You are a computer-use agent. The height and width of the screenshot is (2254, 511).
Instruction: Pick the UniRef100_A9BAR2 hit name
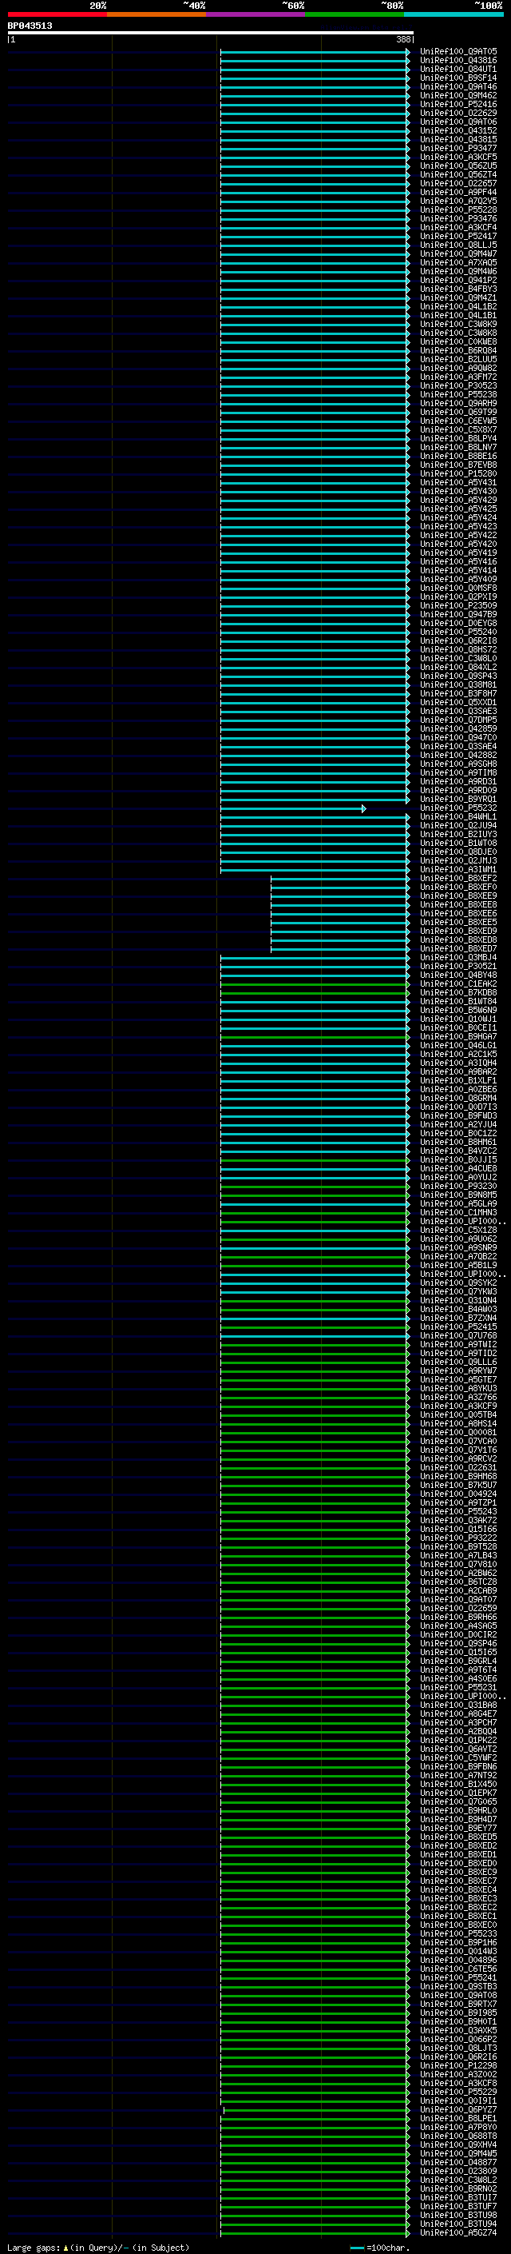458,1072
